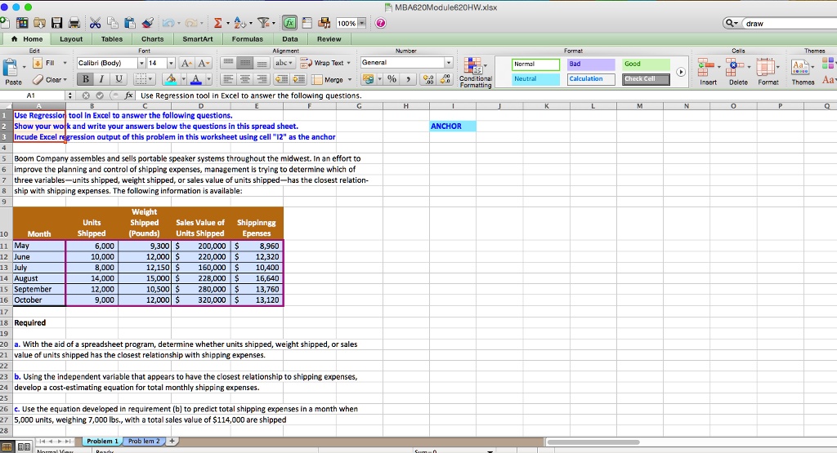Click the ANCHOR cell I2
The height and width of the screenshot is (453, 837).
(453, 127)
